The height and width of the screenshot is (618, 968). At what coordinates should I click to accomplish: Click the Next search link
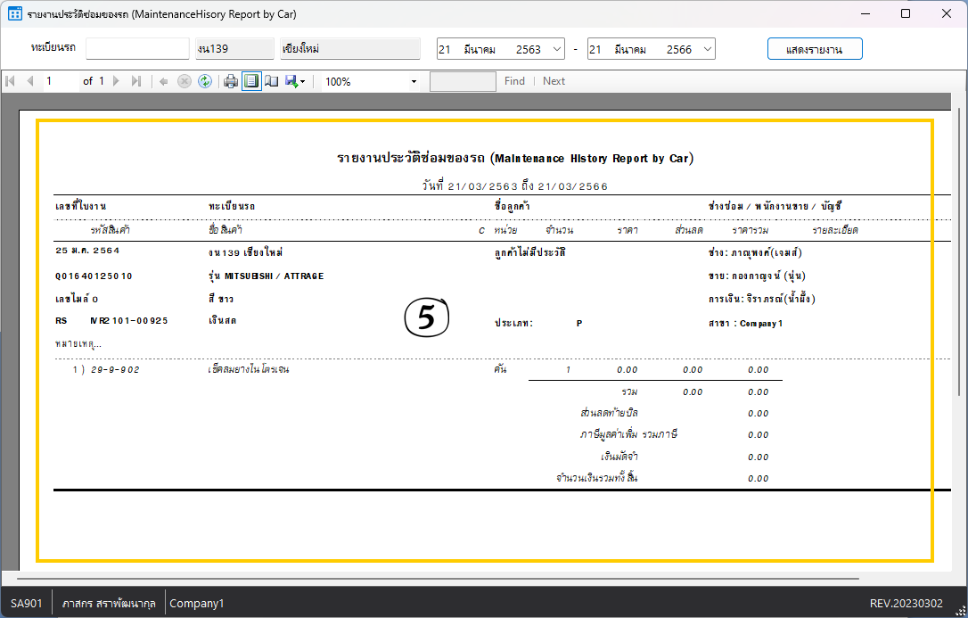(554, 81)
